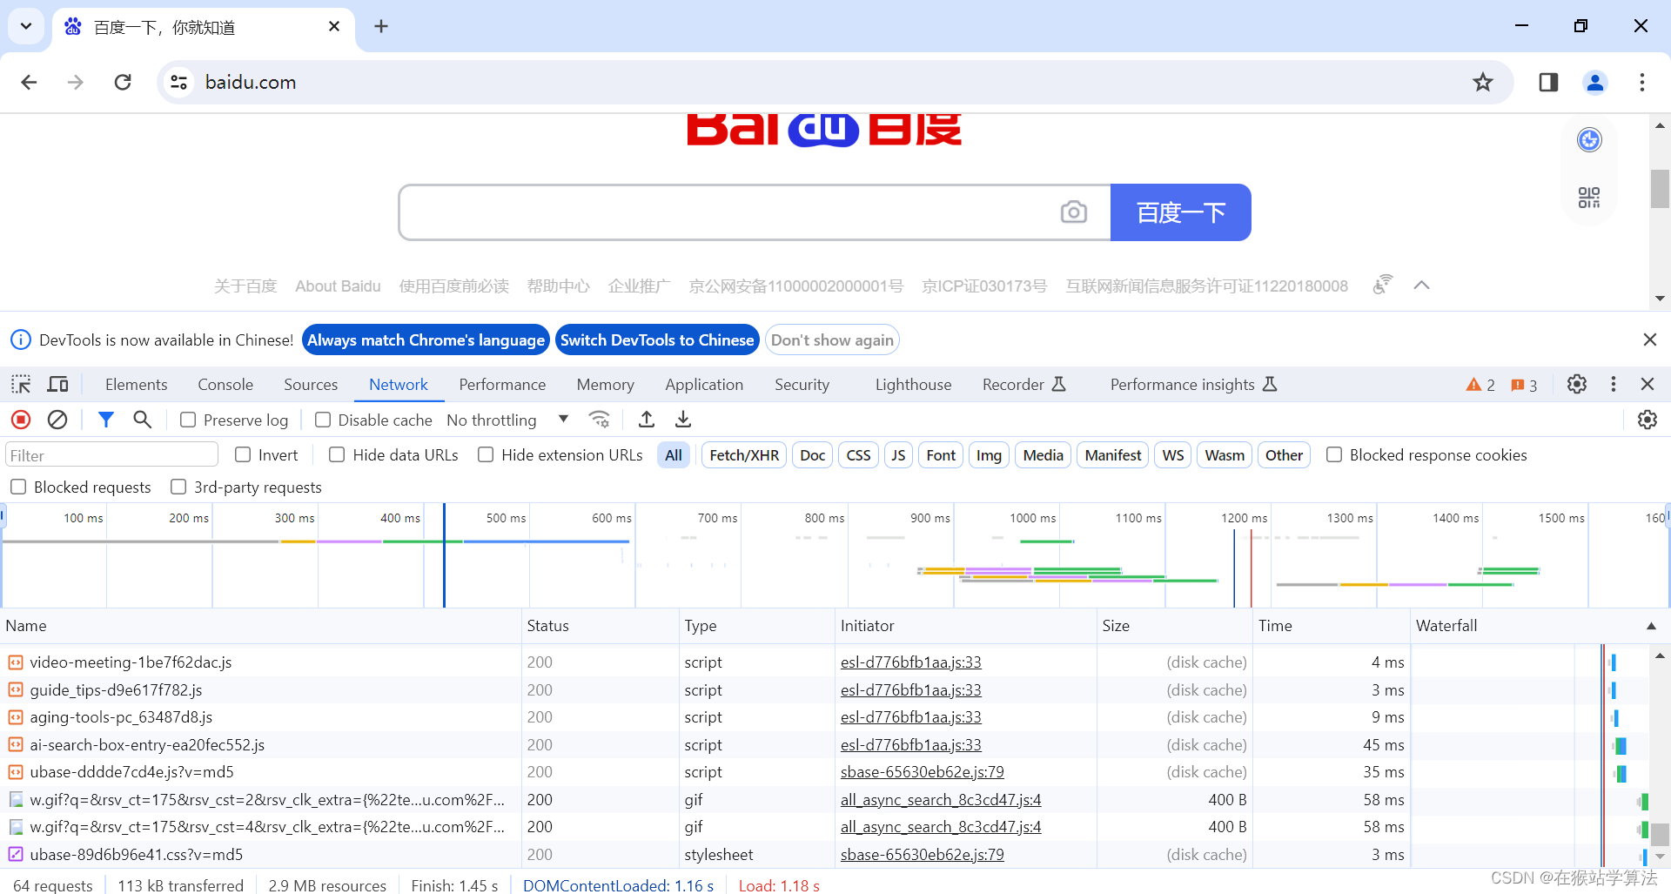Stop recording network log

(x=21, y=420)
